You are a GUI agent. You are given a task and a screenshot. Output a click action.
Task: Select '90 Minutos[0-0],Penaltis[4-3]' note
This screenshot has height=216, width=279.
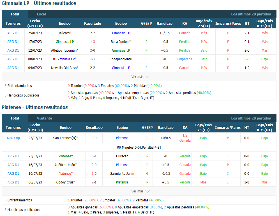pyautogui.click(x=139, y=148)
